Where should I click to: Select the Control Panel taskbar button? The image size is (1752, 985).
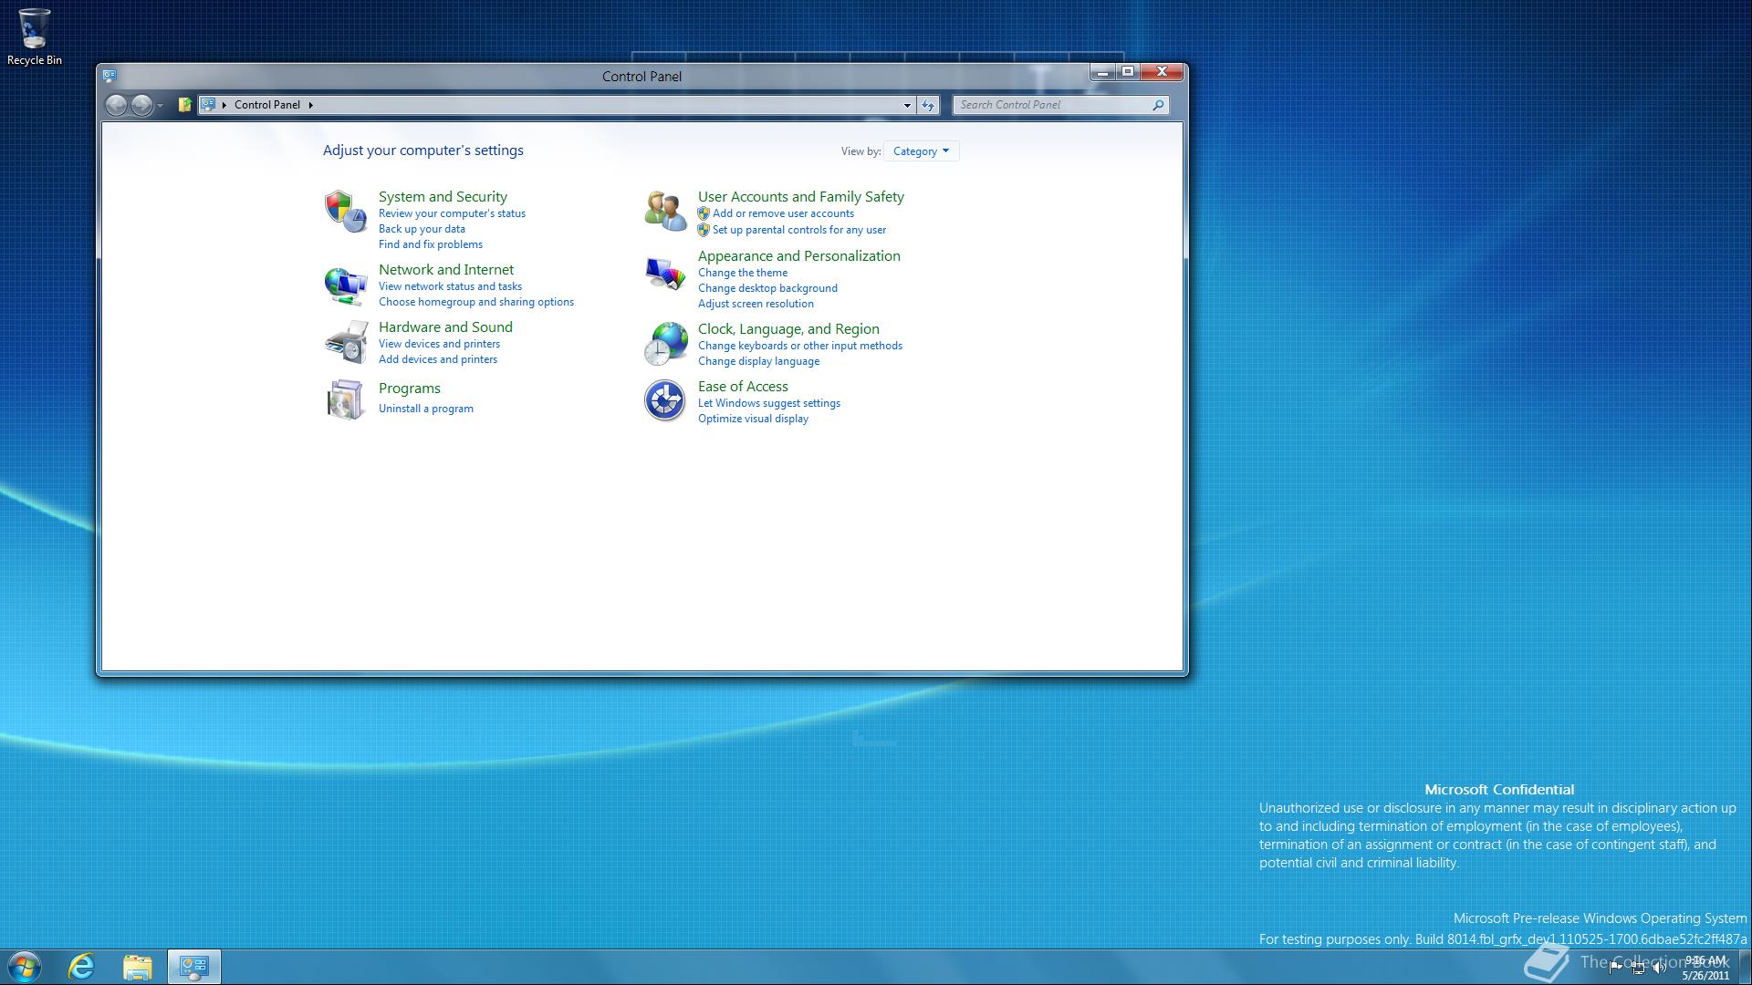point(193,967)
